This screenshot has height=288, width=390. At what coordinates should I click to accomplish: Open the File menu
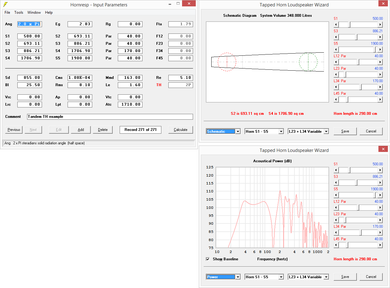[7, 12]
